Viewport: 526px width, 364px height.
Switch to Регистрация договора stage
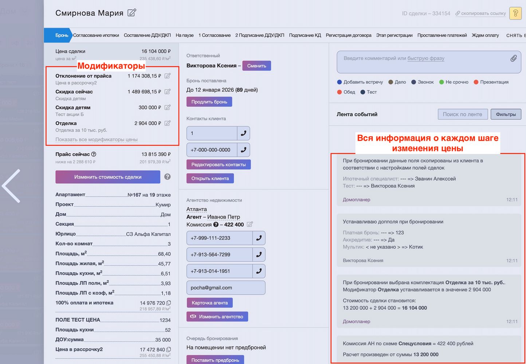(x=349, y=35)
